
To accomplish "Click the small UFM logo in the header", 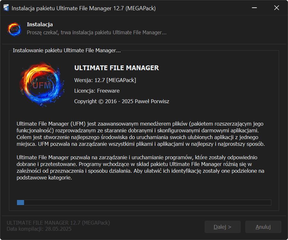I will point(14,29).
